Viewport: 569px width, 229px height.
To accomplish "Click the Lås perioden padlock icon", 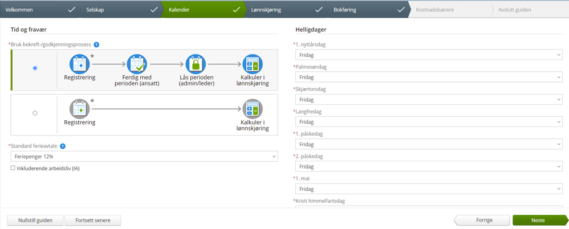I will 196,64.
